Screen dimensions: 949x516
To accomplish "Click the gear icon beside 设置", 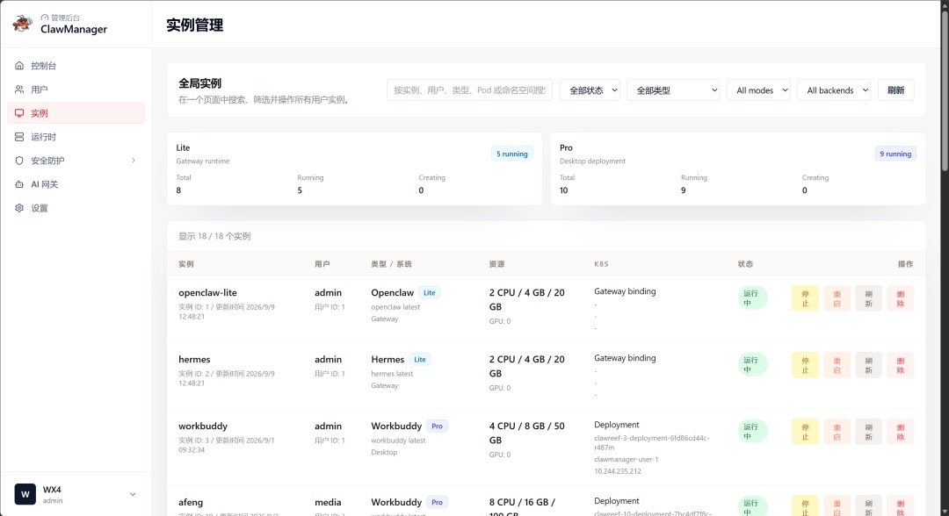I will tap(19, 208).
